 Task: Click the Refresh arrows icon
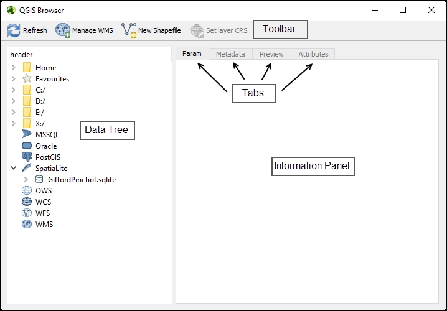tap(14, 30)
